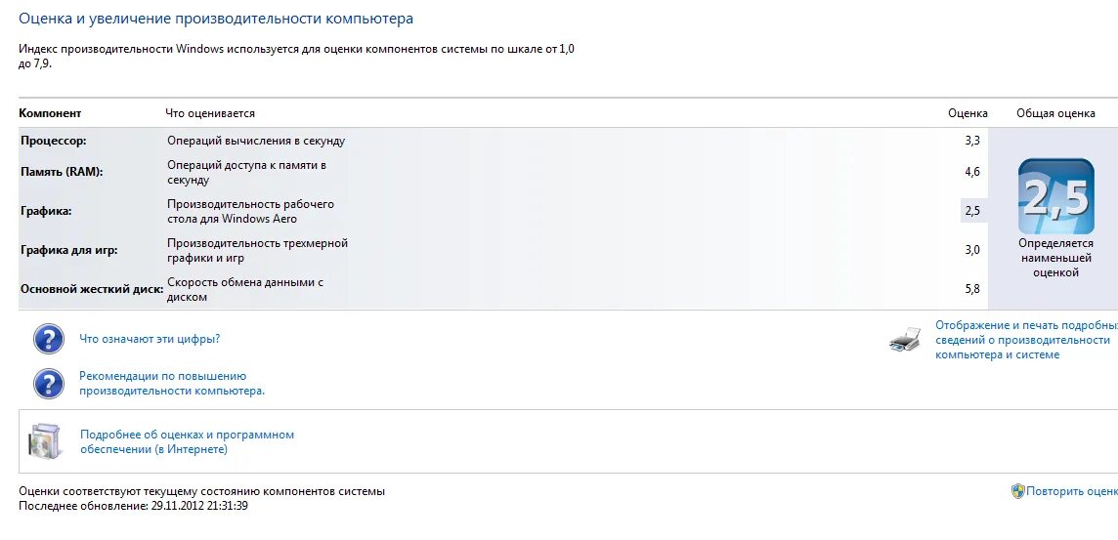Viewport: 1118px width, 540px height.
Task: Select the 'Процессор:' row label
Action: click(55, 141)
